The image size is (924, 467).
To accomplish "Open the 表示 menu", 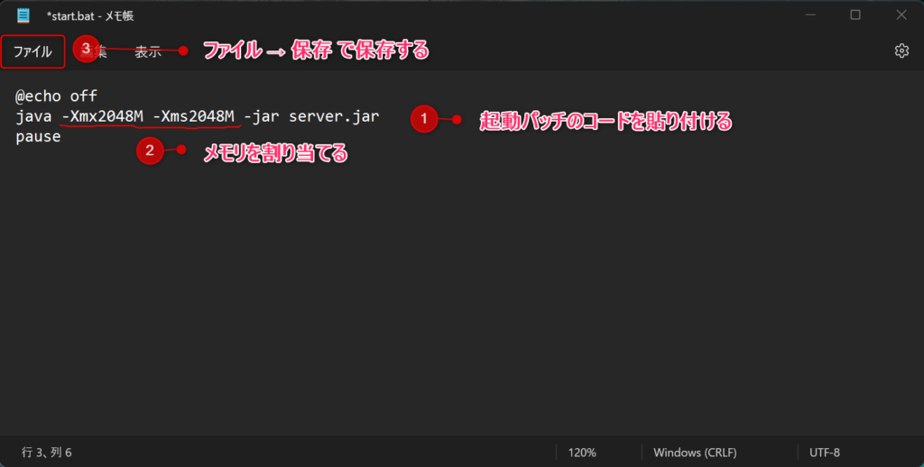I will (148, 52).
